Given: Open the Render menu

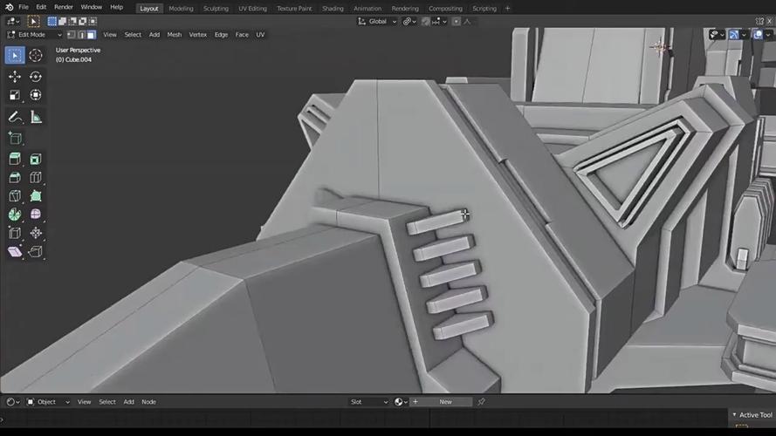Looking at the screenshot, I should pos(64,8).
